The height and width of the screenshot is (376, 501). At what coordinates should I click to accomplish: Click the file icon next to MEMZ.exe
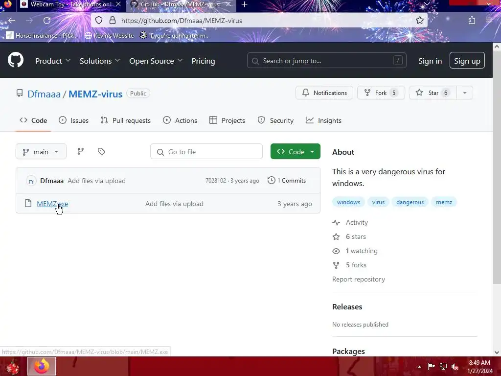[28, 203]
